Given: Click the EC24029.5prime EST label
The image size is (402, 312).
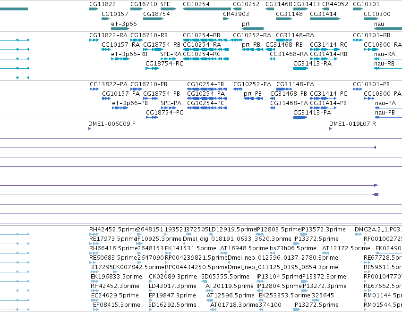Looking at the screenshot, I should point(115,296).
